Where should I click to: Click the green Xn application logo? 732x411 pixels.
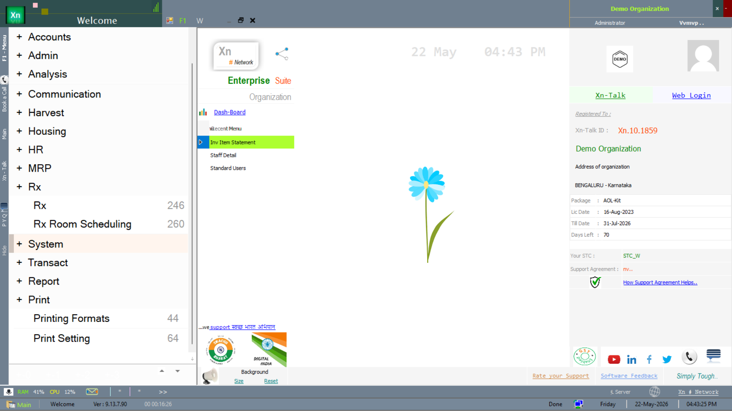click(15, 15)
